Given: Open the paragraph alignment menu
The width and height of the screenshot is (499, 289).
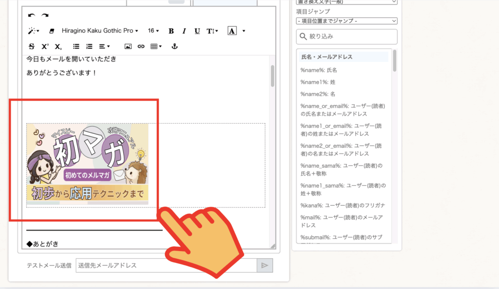Looking at the screenshot, I should (104, 46).
